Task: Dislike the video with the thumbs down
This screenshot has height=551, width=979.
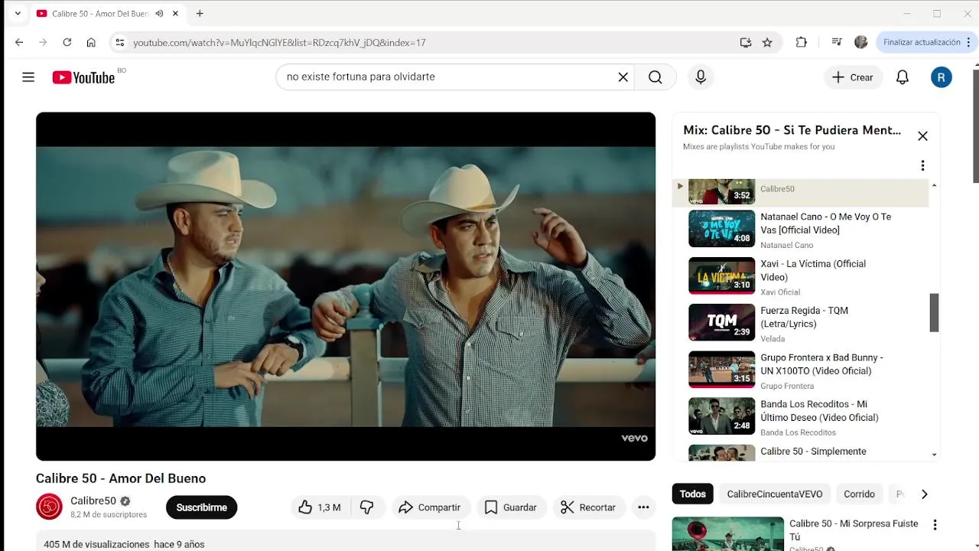Action: tap(367, 507)
